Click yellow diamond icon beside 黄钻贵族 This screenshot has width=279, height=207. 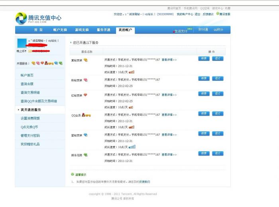[86, 60]
